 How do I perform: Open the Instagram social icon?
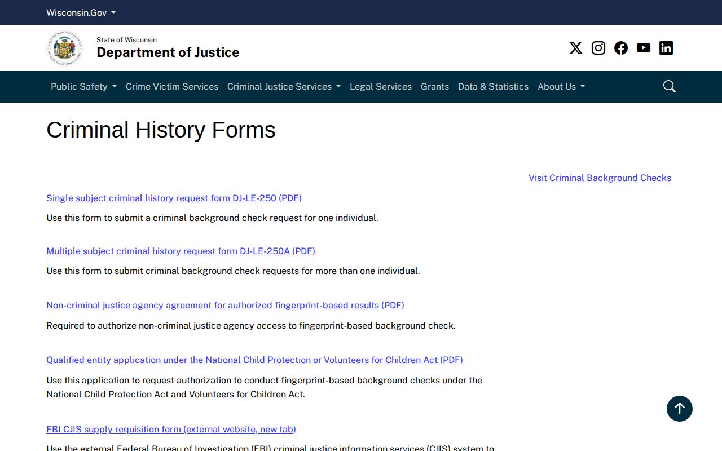[598, 48]
